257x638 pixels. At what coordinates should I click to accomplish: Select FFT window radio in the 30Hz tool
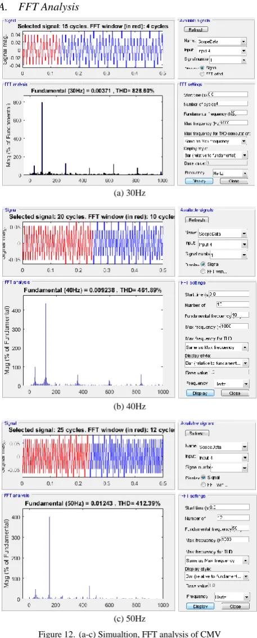tap(201, 74)
